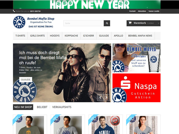179x134 pixels.
Task: Click the search magnifier button
Action: point(107,23)
